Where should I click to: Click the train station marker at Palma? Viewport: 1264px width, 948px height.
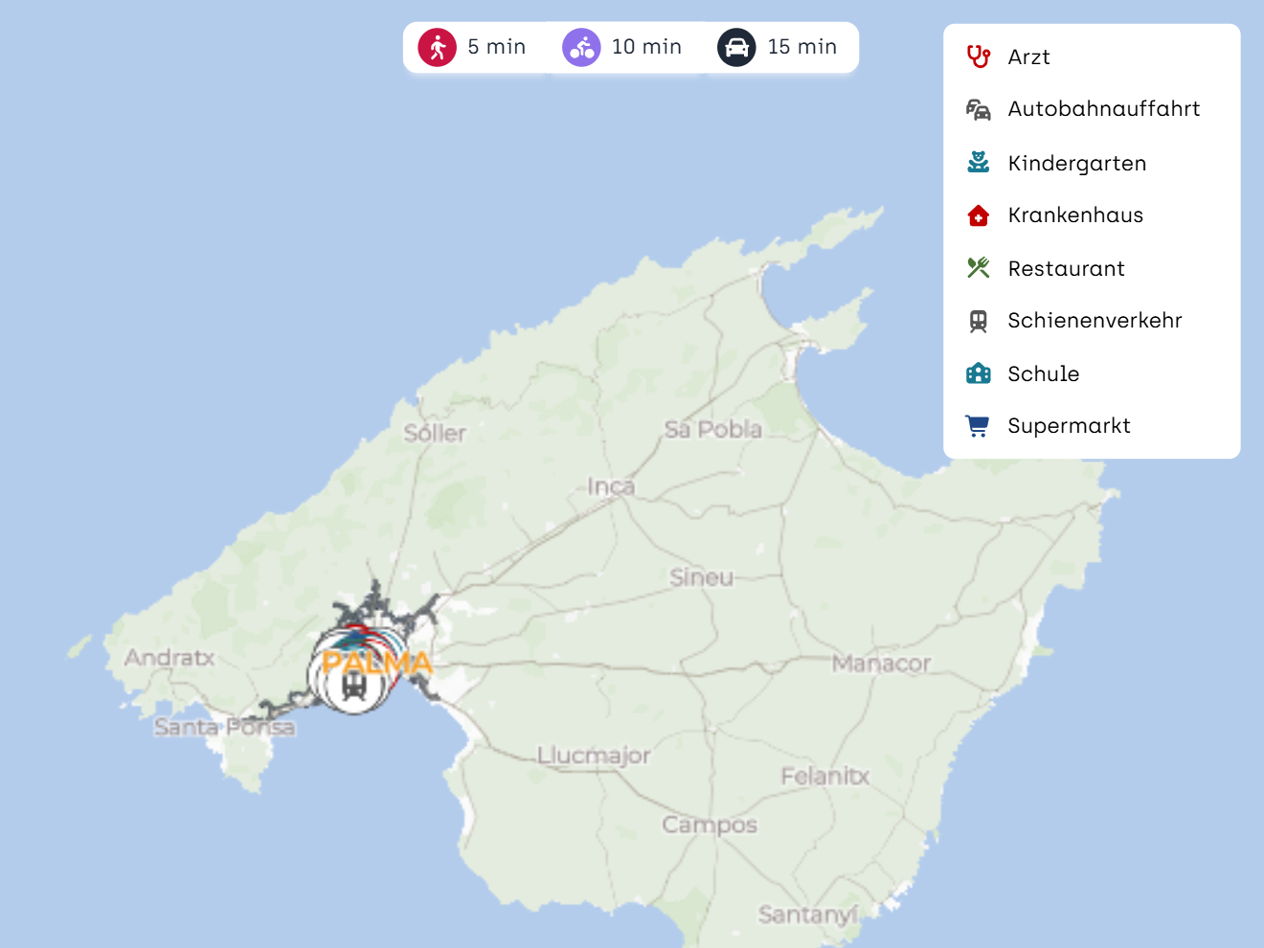[353, 686]
